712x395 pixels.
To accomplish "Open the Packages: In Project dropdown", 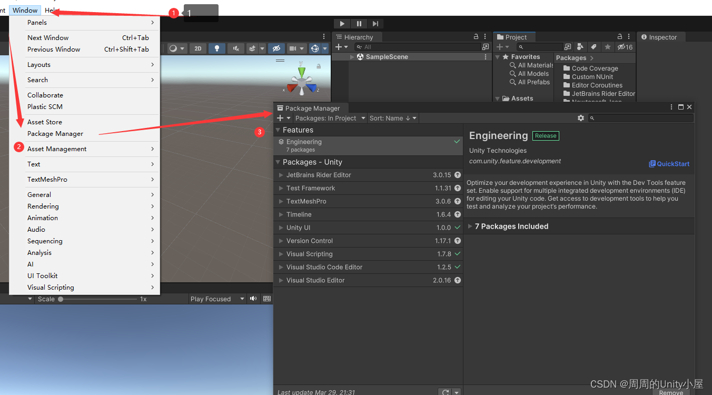I will click(x=330, y=118).
